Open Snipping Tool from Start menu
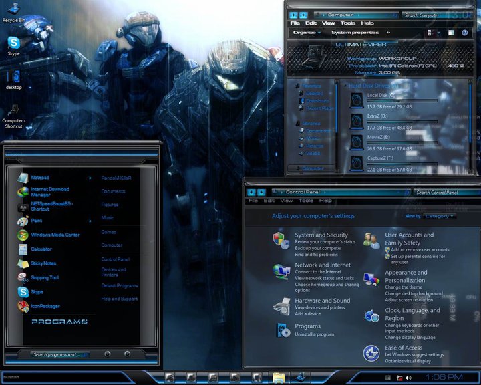Screen dimensions: 481x385 pyautogui.click(x=38, y=277)
